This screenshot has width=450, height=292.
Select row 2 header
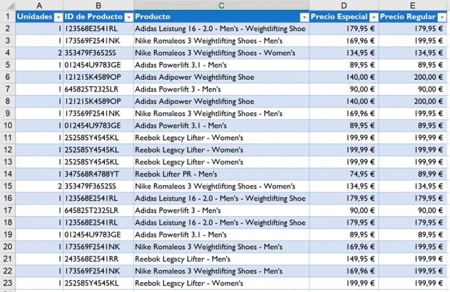[x=8, y=29]
